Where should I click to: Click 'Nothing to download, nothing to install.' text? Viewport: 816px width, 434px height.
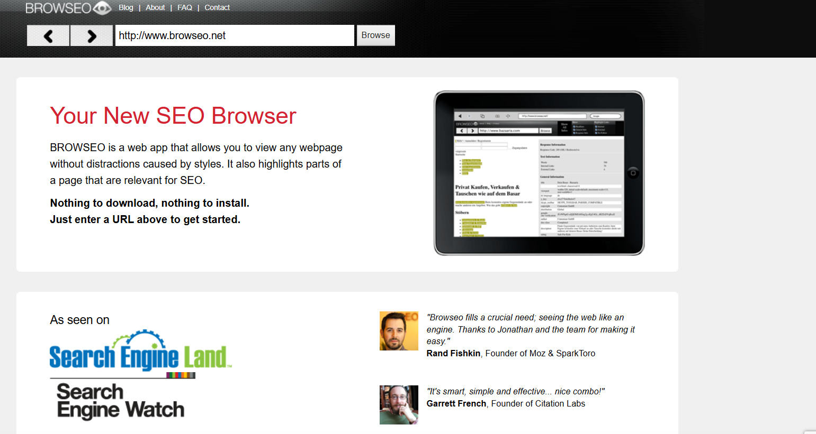[x=150, y=203]
